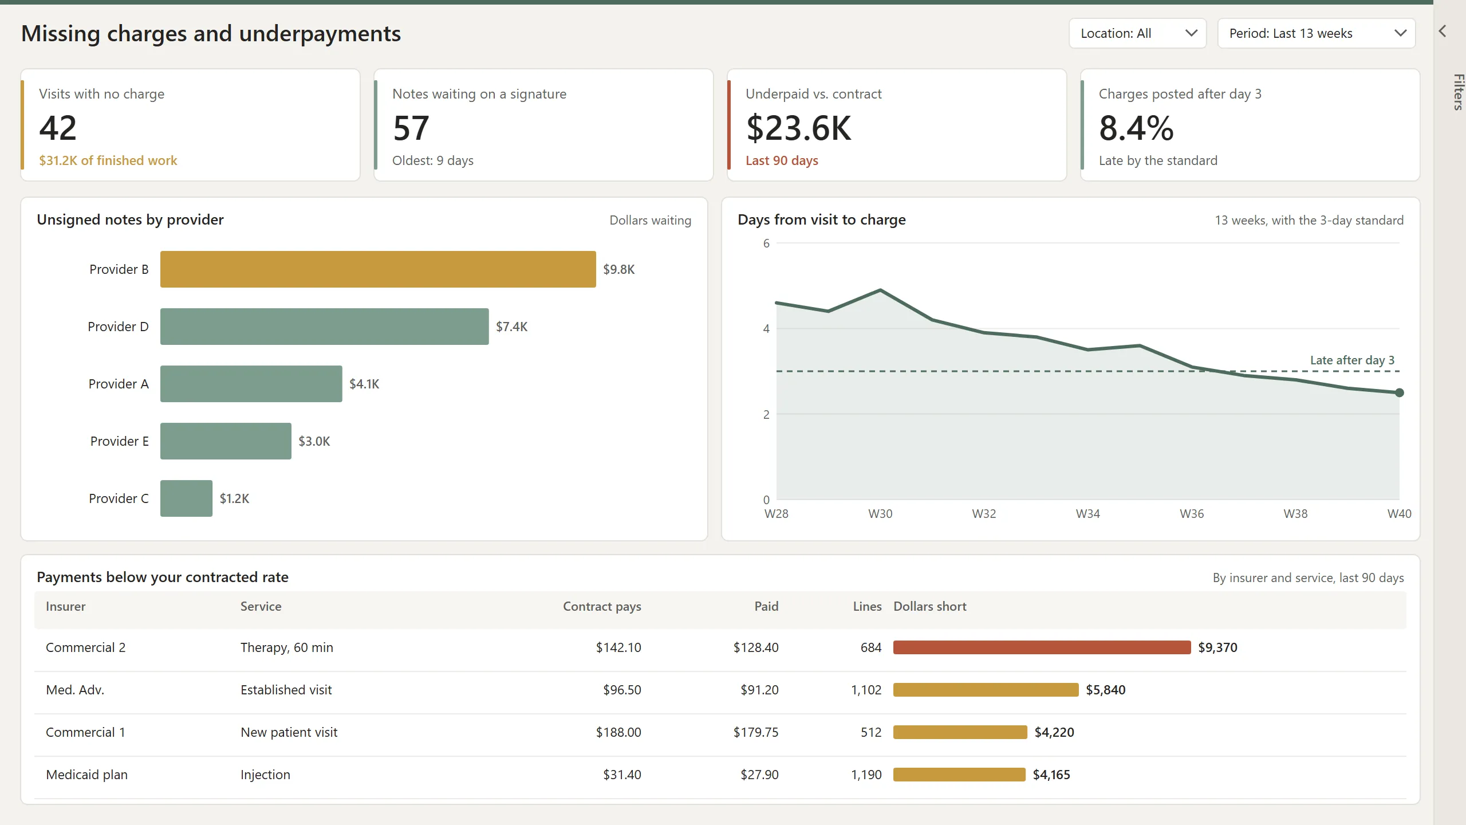
Task: Click the $27.90 paid value
Action: [x=759, y=775]
